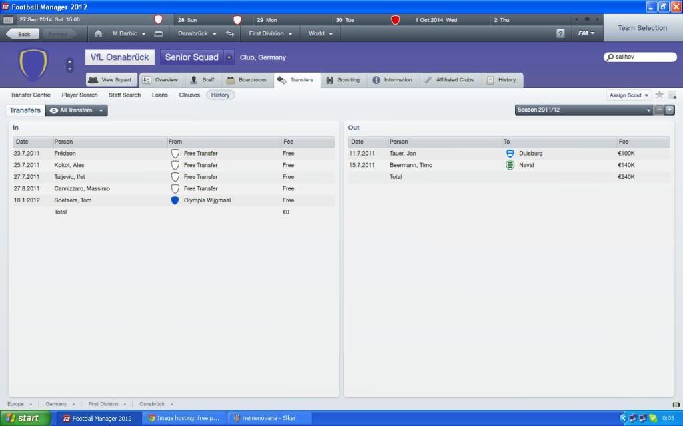Image resolution: width=683 pixels, height=426 pixels.
Task: Click the VfL Osnabrück club badge
Action: click(33, 65)
